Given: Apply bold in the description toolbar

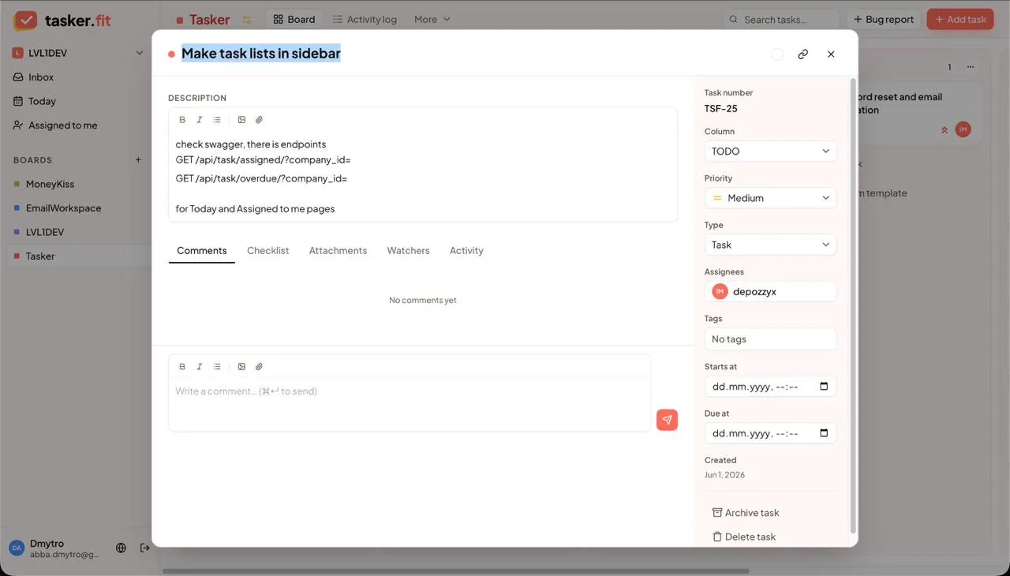Looking at the screenshot, I should coord(182,120).
